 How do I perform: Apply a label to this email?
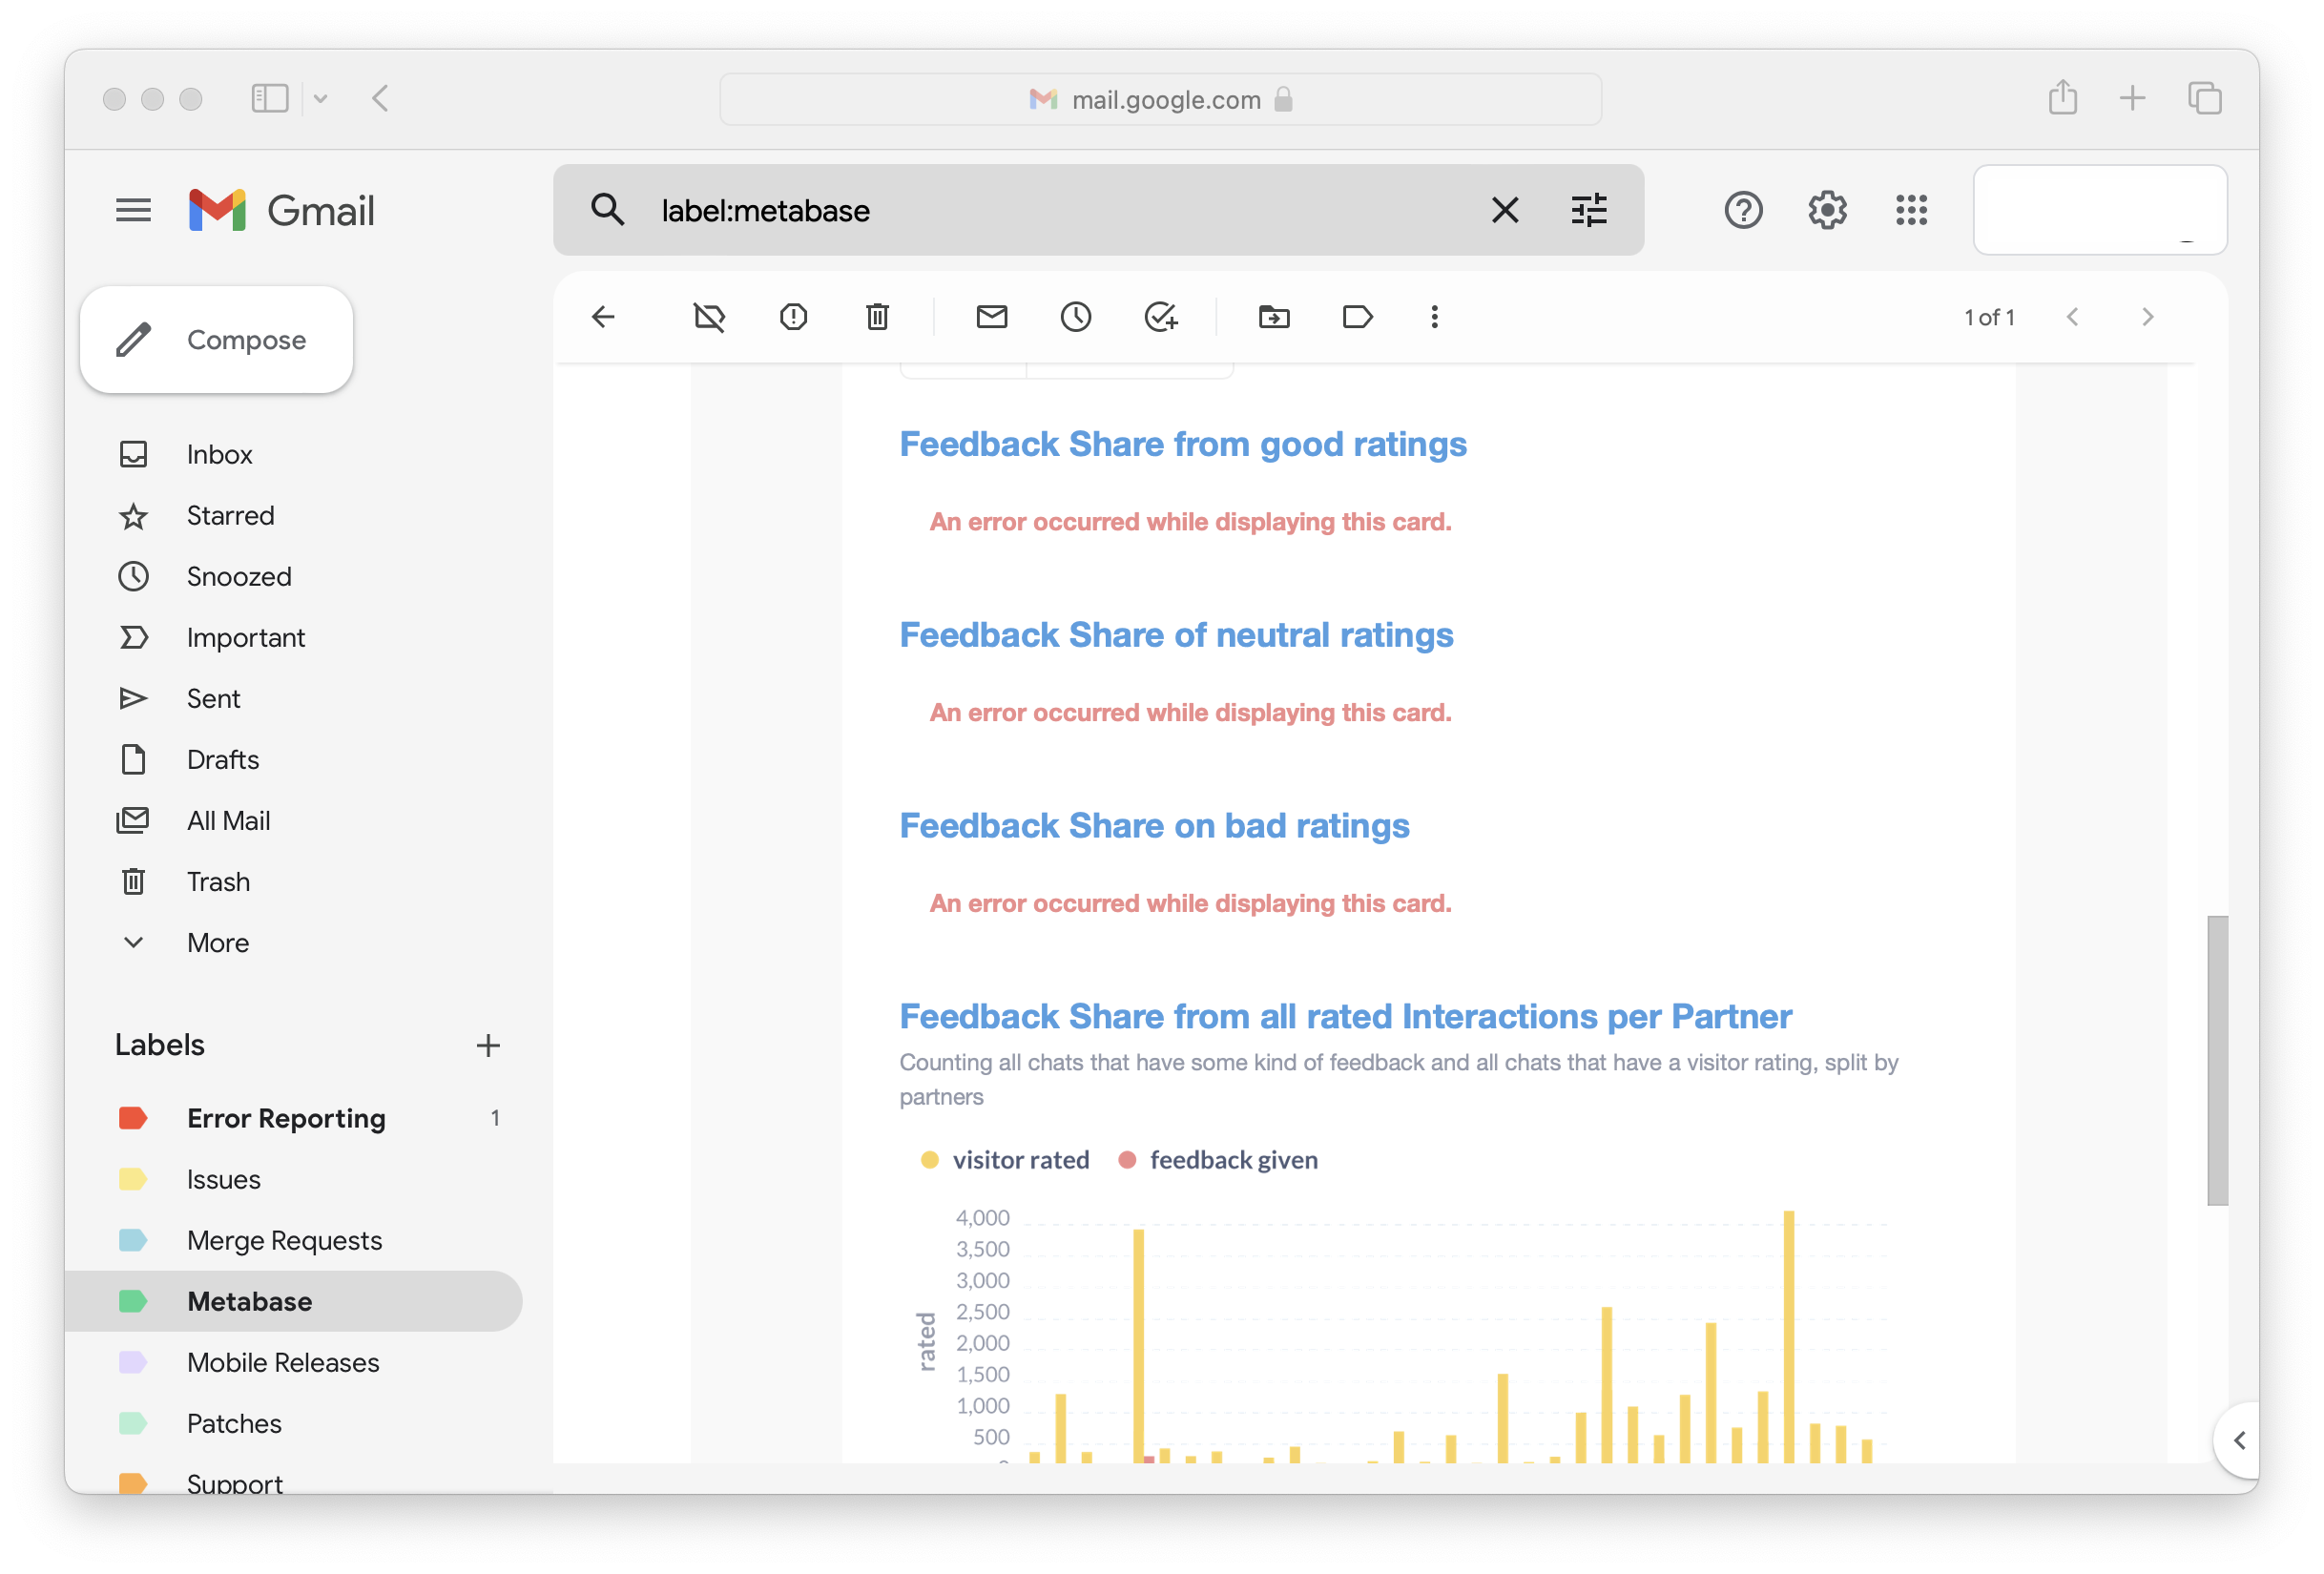point(1357,317)
